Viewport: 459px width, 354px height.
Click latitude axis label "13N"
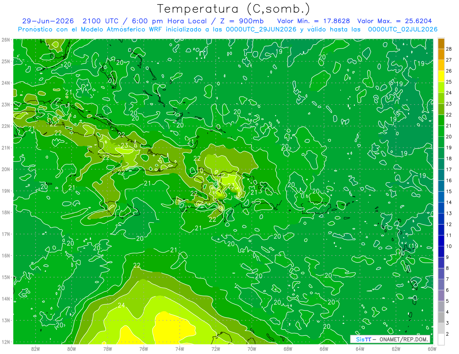pyautogui.click(x=5, y=320)
